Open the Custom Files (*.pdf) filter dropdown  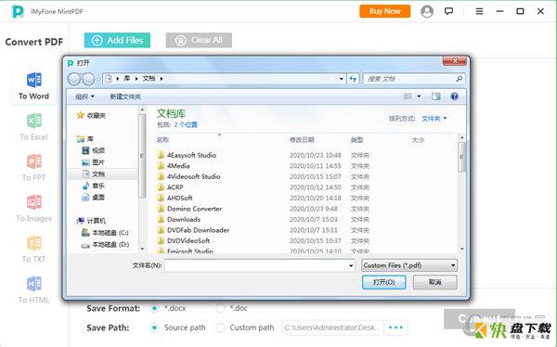409,265
